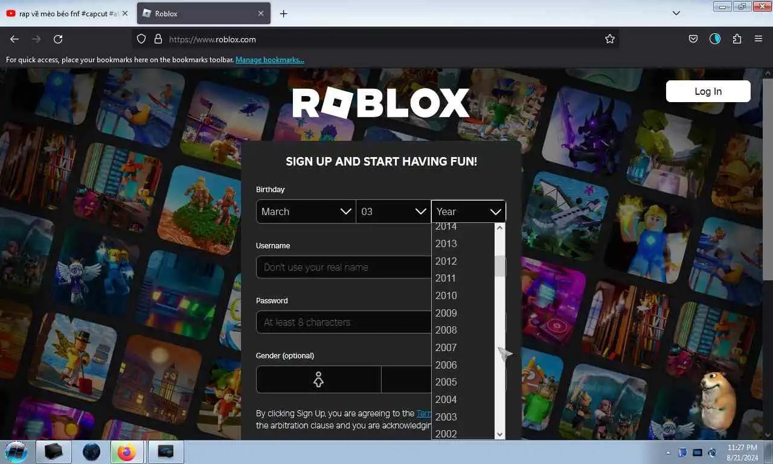Viewport: 773px width, 464px height.
Task: Choose 2008 from the year list
Action: [463, 330]
